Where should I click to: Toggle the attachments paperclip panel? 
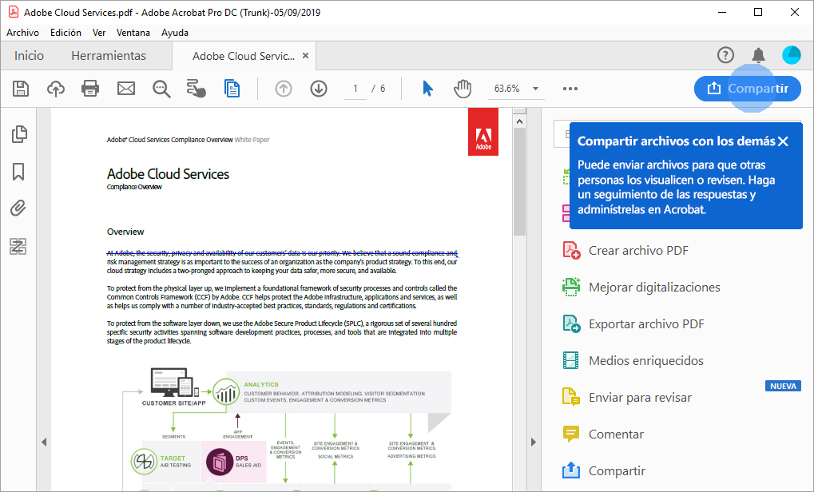click(18, 208)
